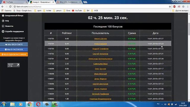Expand Другие закладки folder

[x=180, y=11]
